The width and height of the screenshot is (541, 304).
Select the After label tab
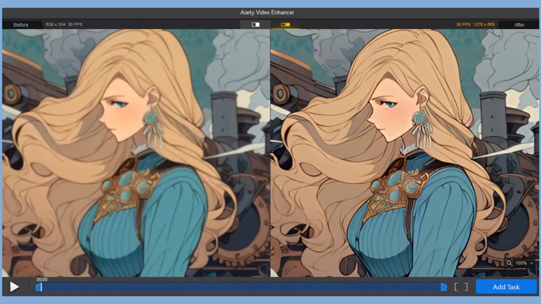tap(519, 25)
